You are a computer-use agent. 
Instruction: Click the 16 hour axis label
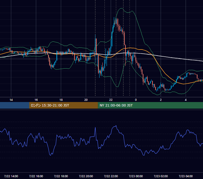coord(36,100)
